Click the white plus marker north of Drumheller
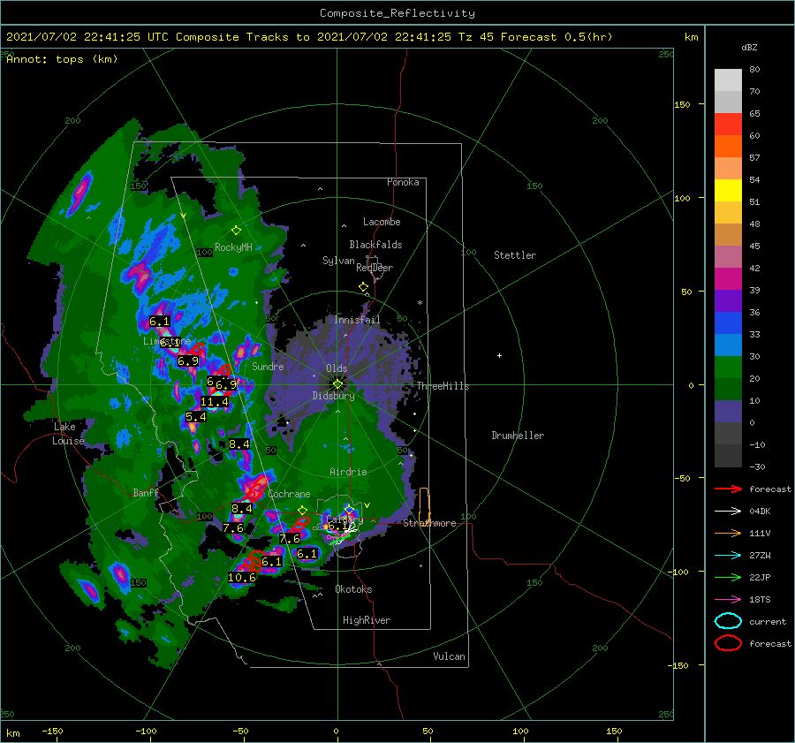 tap(499, 355)
